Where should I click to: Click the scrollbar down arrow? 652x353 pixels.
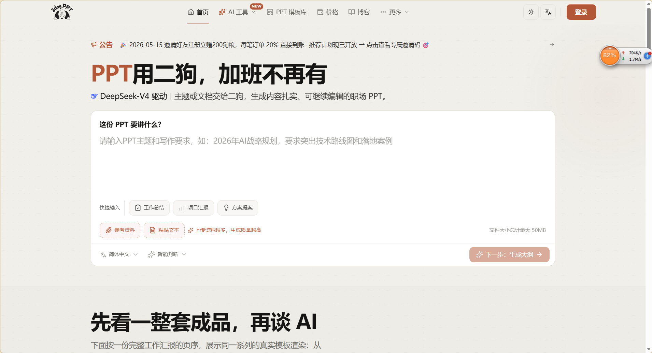point(649,349)
